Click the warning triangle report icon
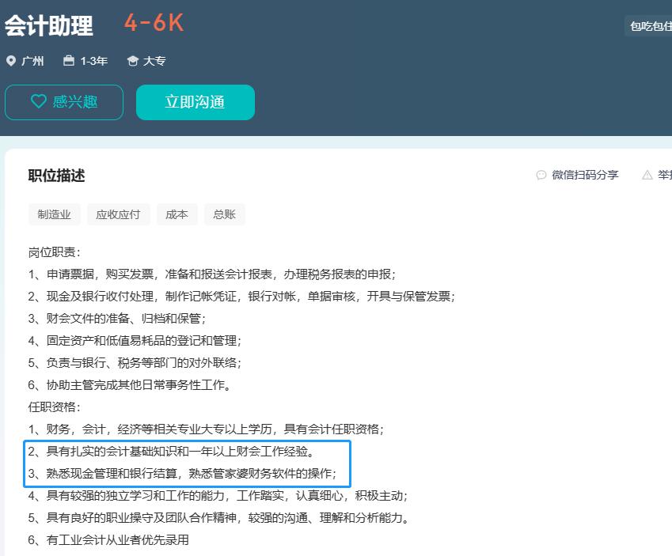The width and height of the screenshot is (672, 556). coord(647,175)
